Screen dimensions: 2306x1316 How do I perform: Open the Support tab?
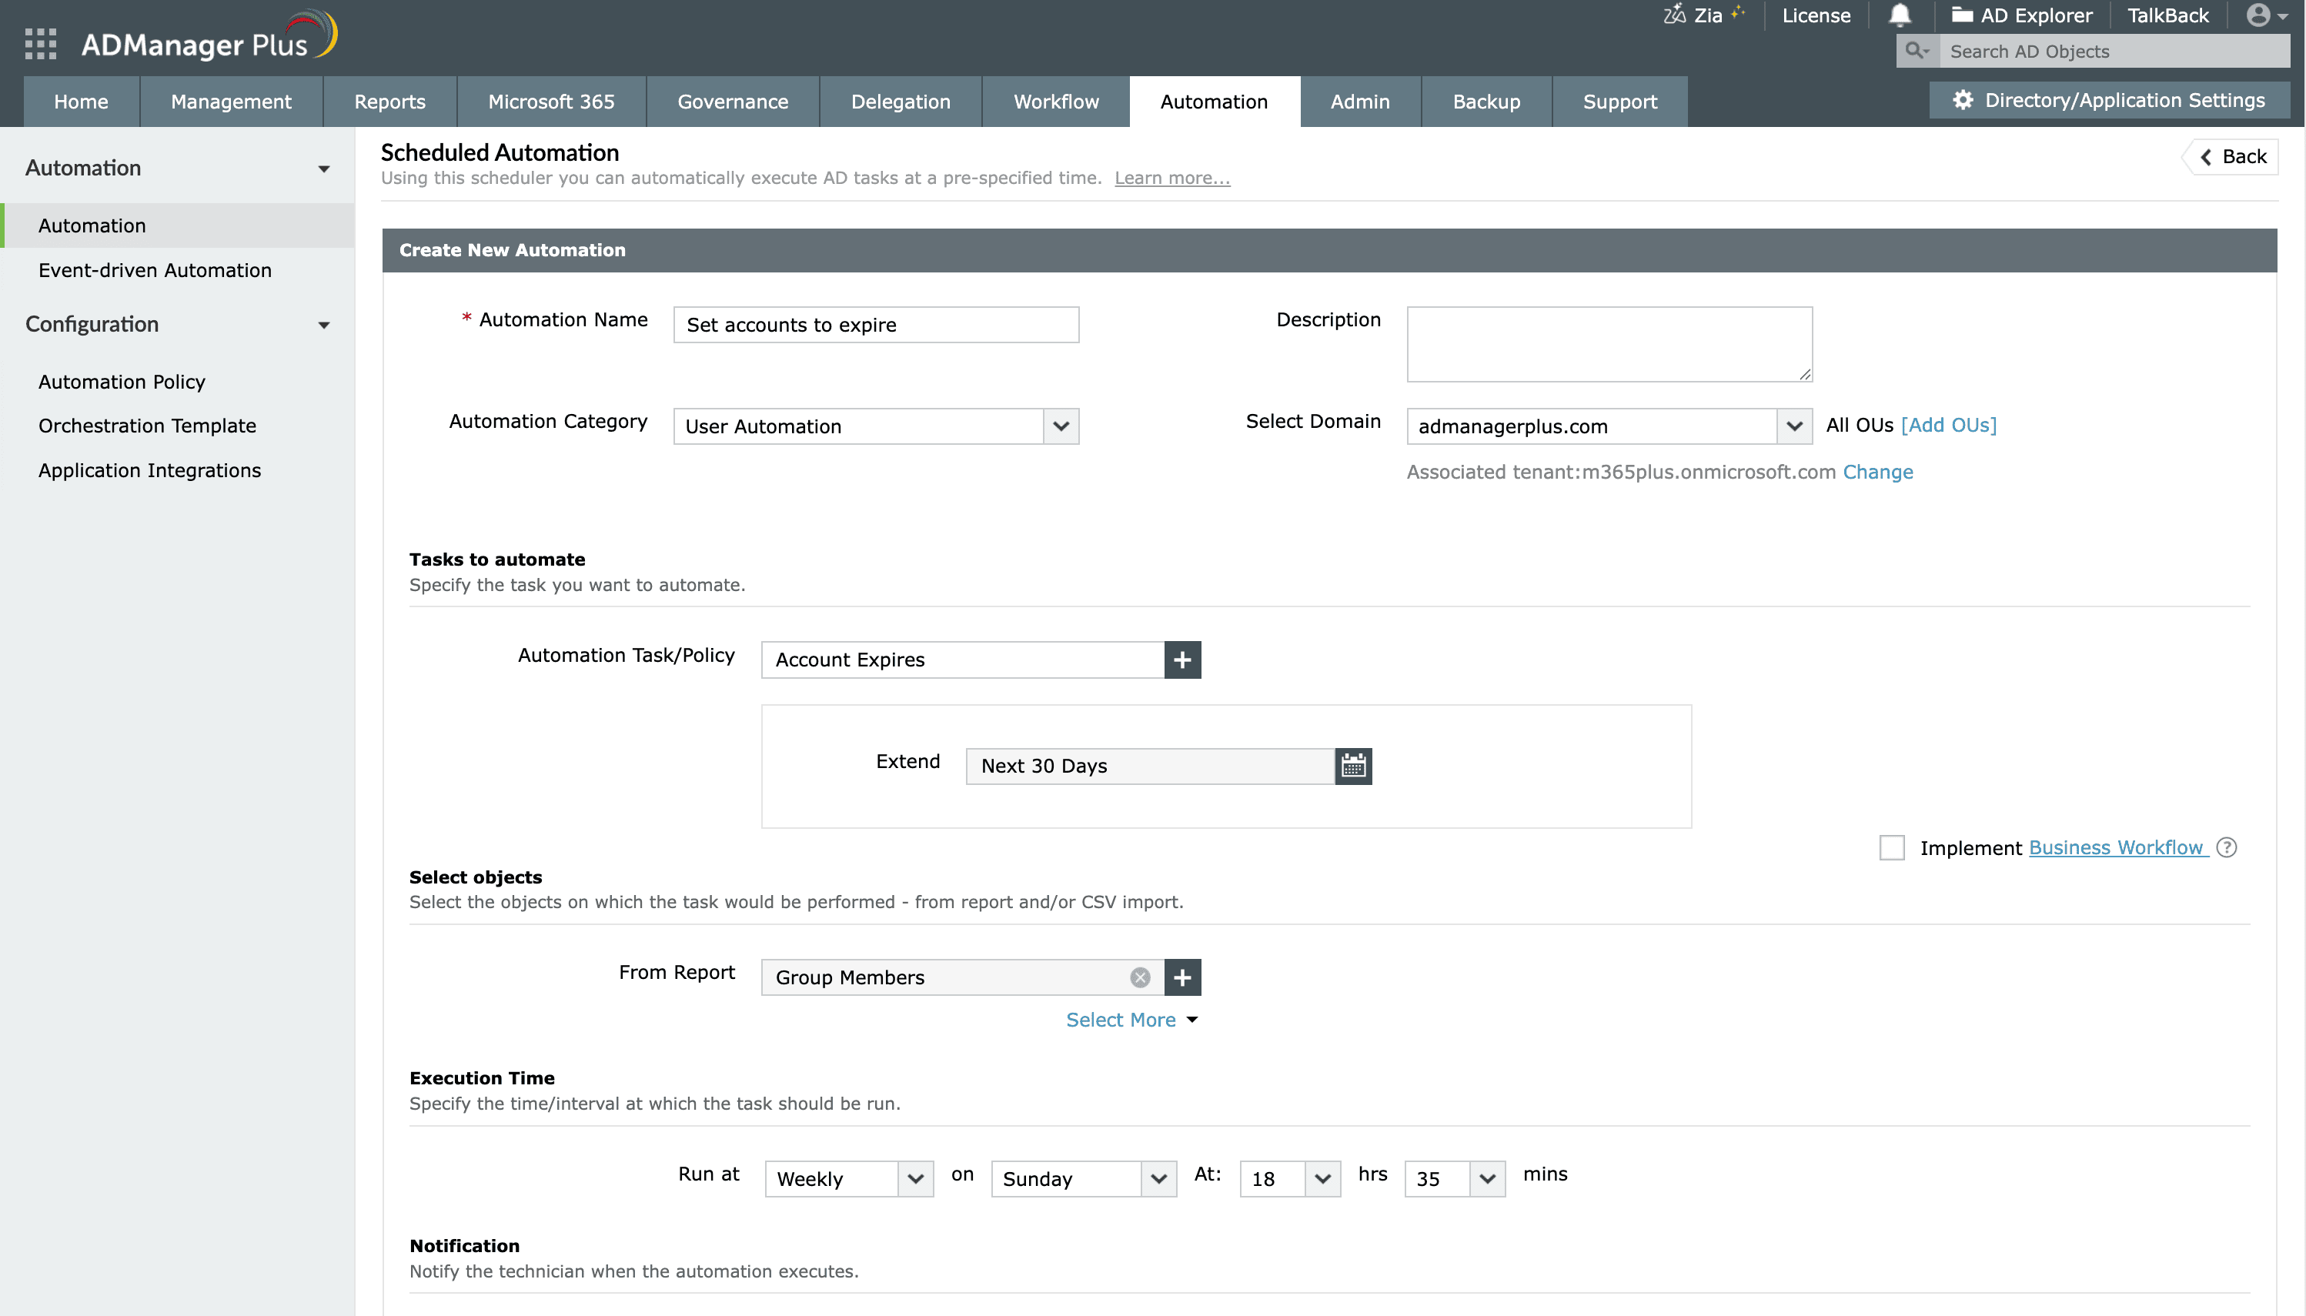pyautogui.click(x=1620, y=102)
